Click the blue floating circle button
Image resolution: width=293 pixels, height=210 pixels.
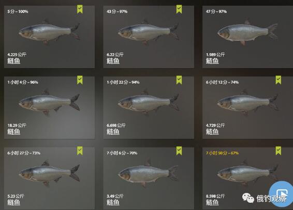281,194
